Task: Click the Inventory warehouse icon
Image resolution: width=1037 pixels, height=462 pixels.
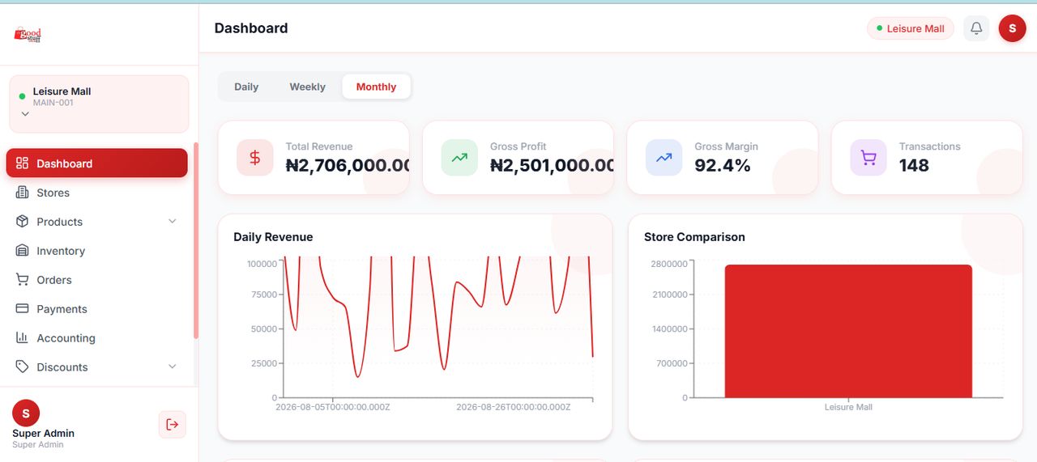Action: [22, 250]
